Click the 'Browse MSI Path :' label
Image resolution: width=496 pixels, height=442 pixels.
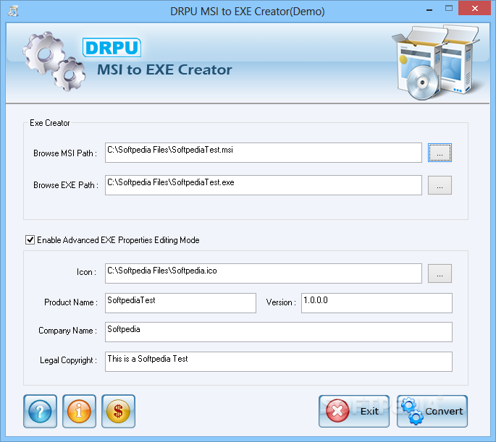[65, 153]
